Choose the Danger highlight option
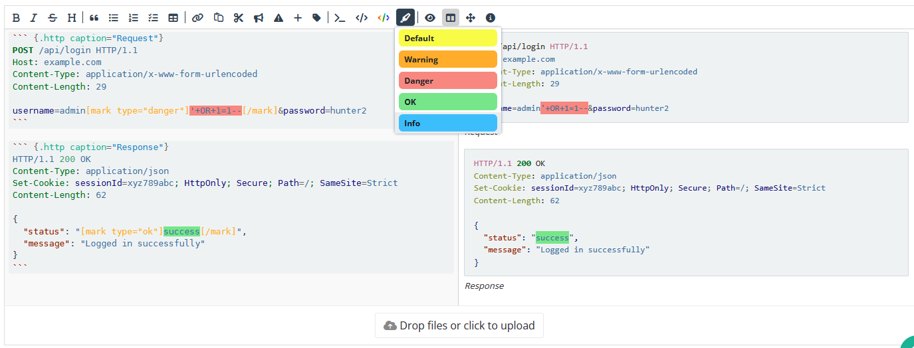This screenshot has height=348, width=914. [447, 81]
